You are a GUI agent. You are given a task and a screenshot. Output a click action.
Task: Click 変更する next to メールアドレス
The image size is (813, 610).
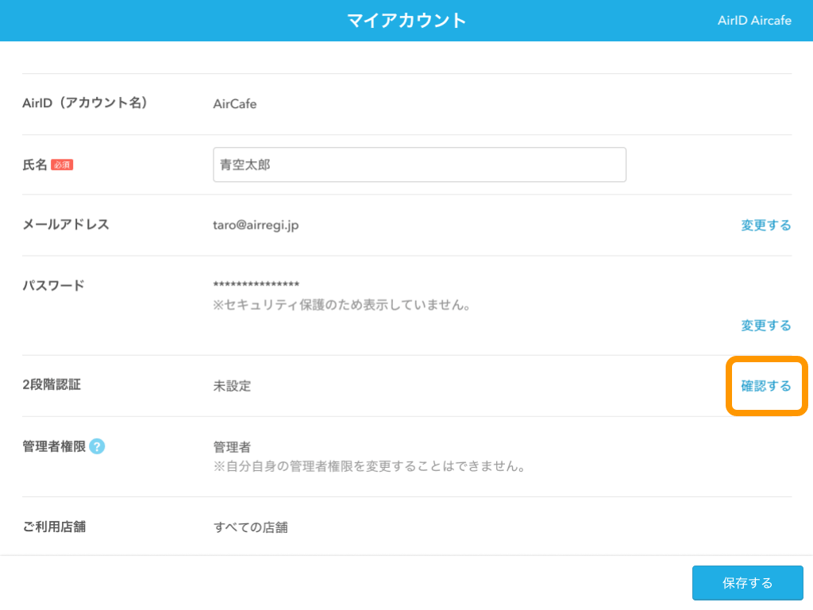pyautogui.click(x=765, y=225)
